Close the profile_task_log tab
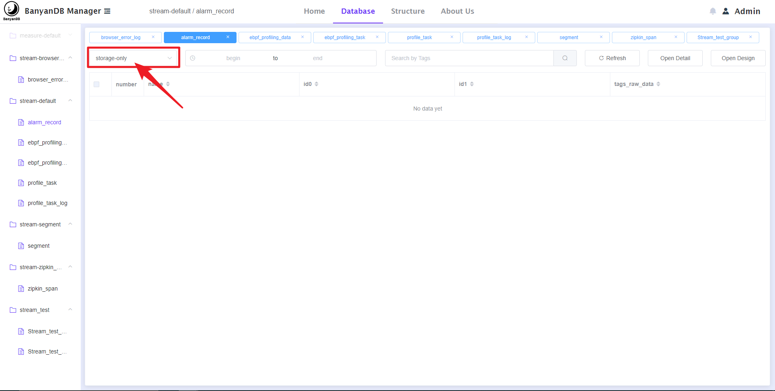Viewport: 775px width, 391px height. coord(526,37)
